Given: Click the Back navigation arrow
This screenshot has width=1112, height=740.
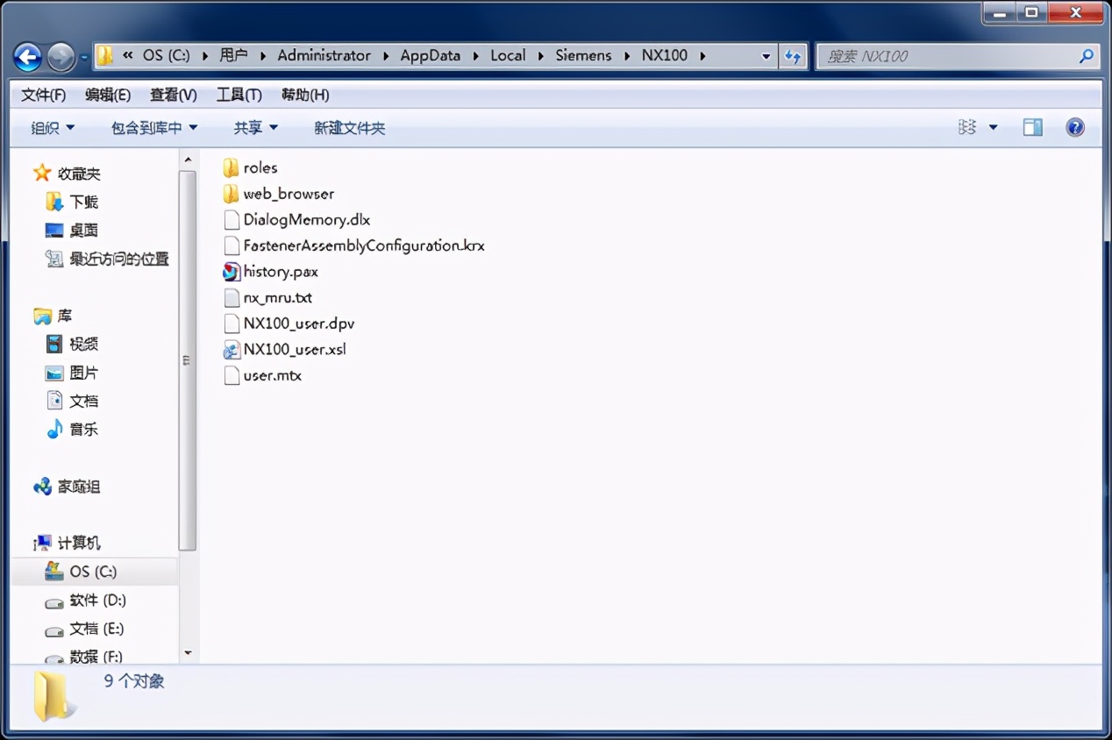Looking at the screenshot, I should [x=27, y=57].
